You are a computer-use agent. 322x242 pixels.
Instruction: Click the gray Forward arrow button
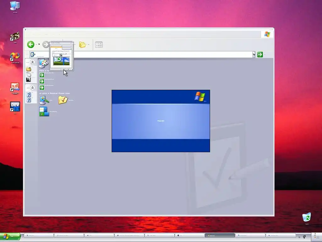[x=46, y=44]
